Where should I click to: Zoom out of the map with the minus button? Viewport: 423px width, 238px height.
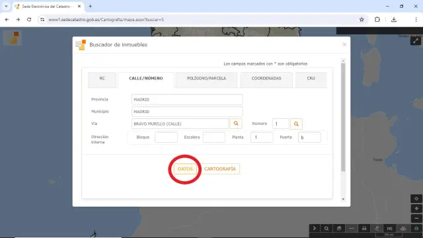[416, 218]
